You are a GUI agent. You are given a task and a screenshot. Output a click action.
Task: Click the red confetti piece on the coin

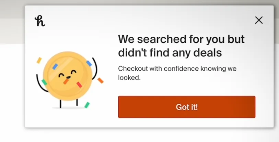[79, 84]
